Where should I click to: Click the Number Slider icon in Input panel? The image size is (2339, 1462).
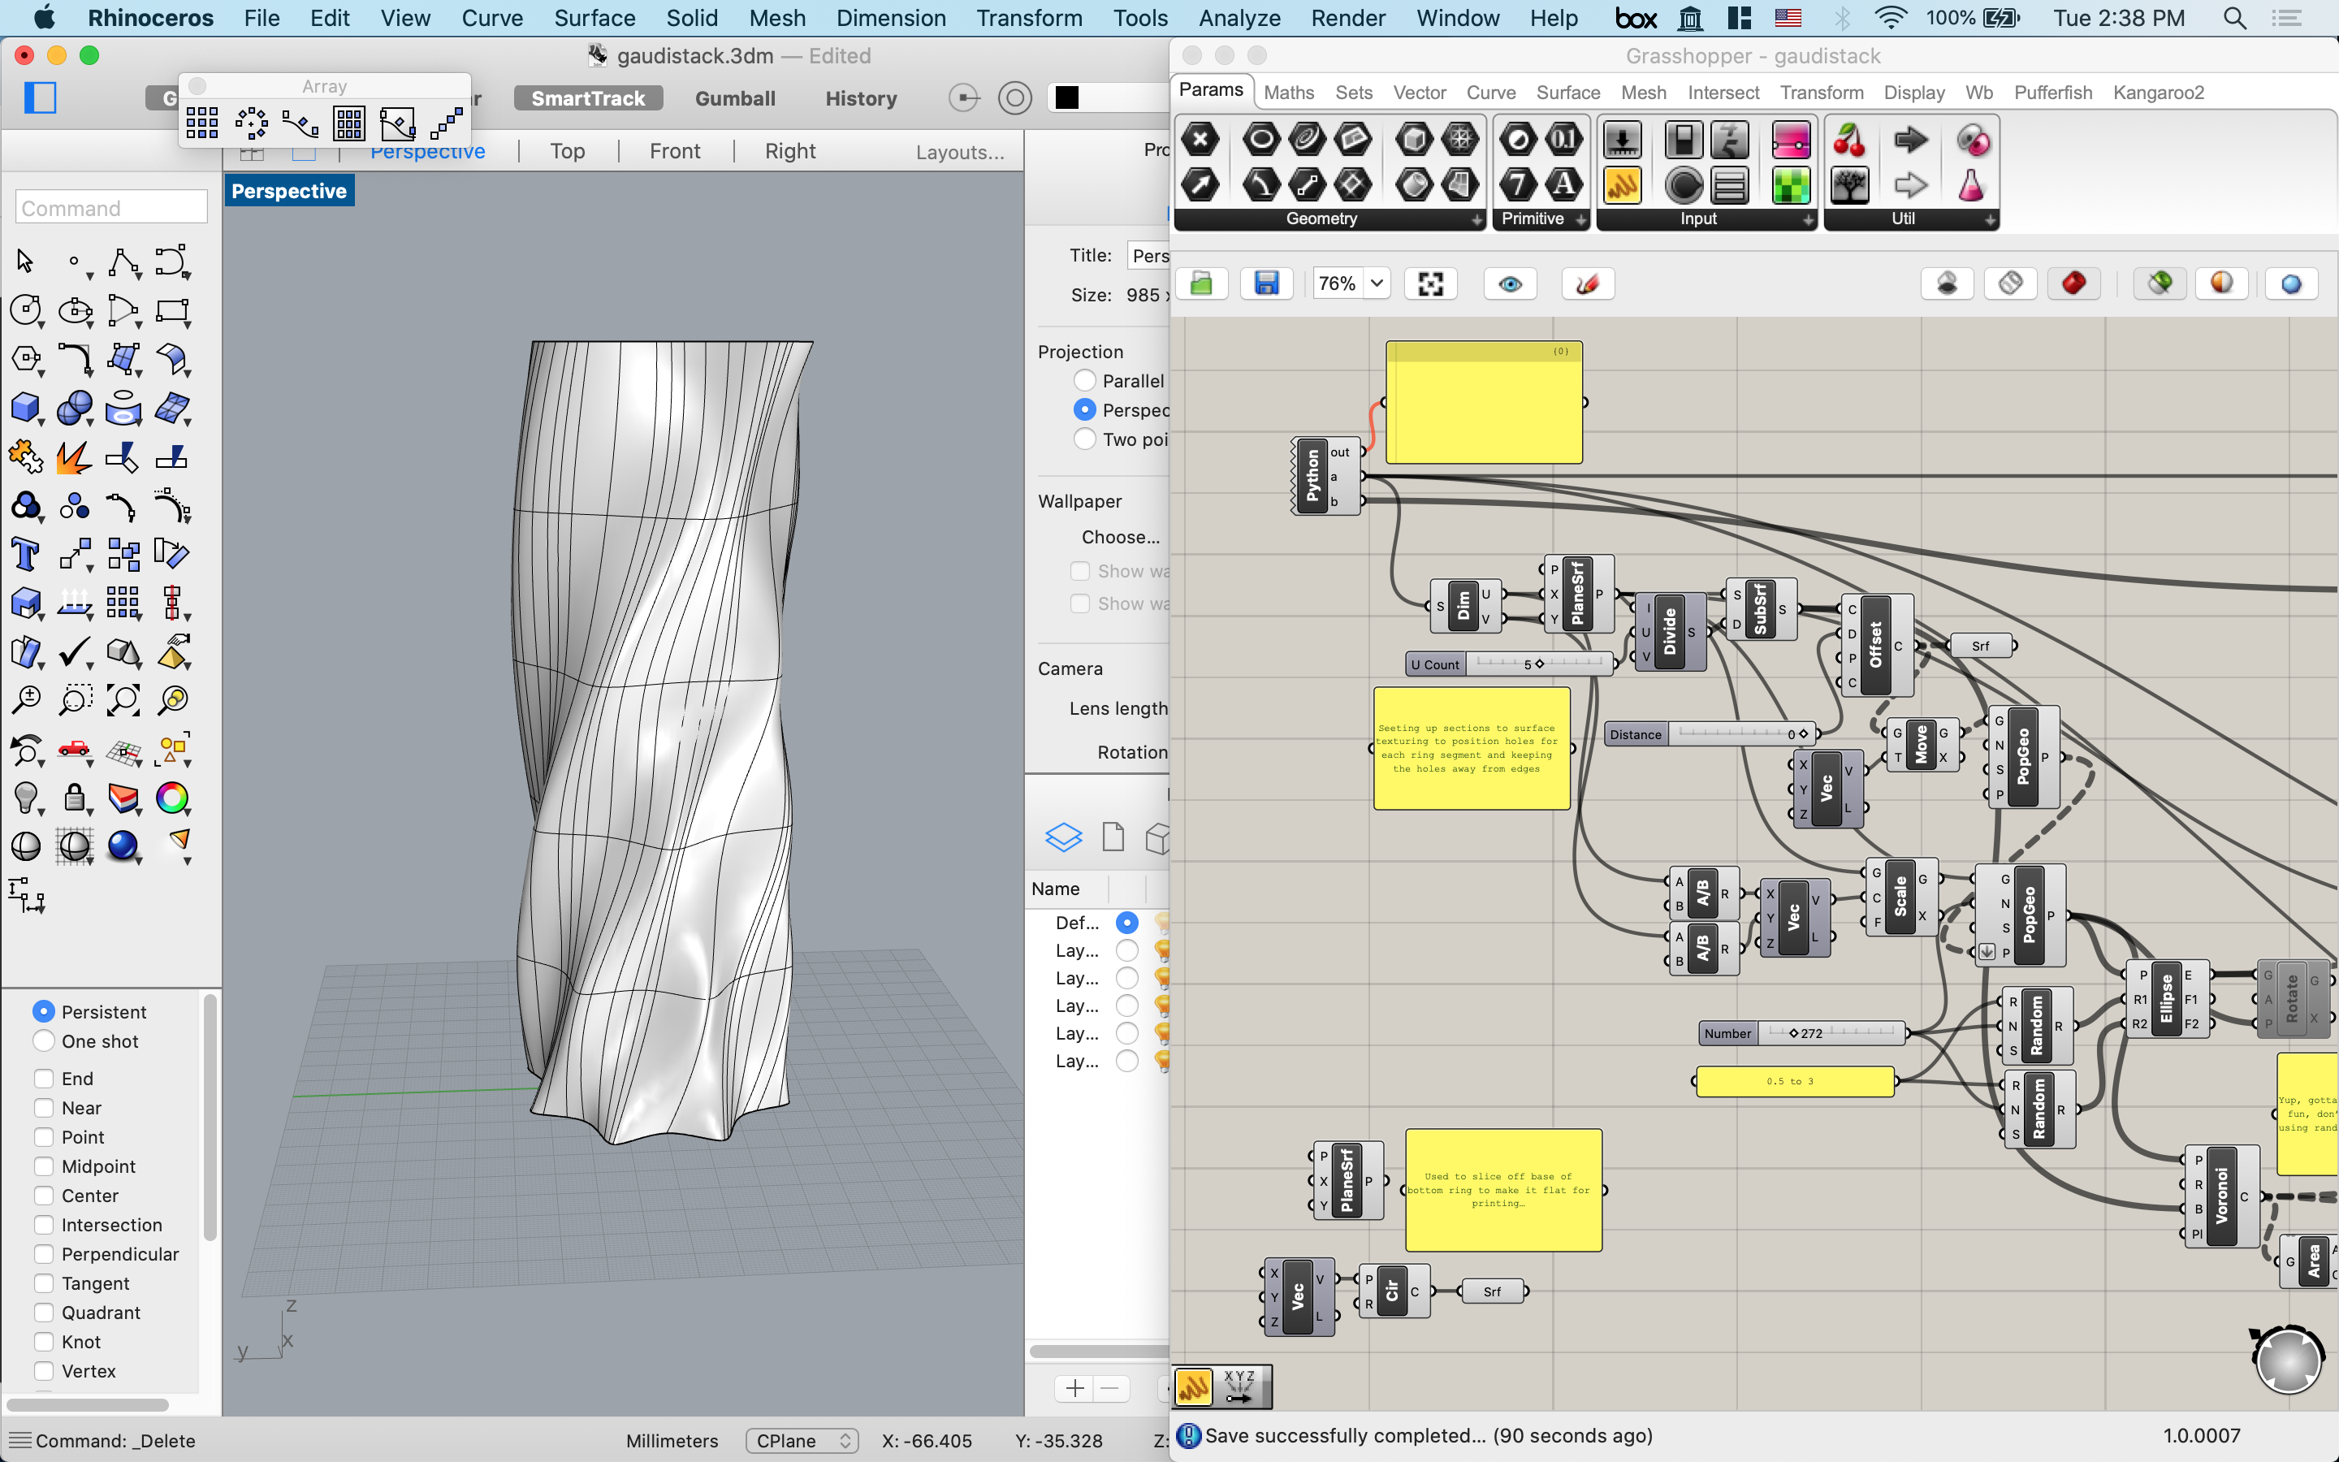click(1623, 139)
